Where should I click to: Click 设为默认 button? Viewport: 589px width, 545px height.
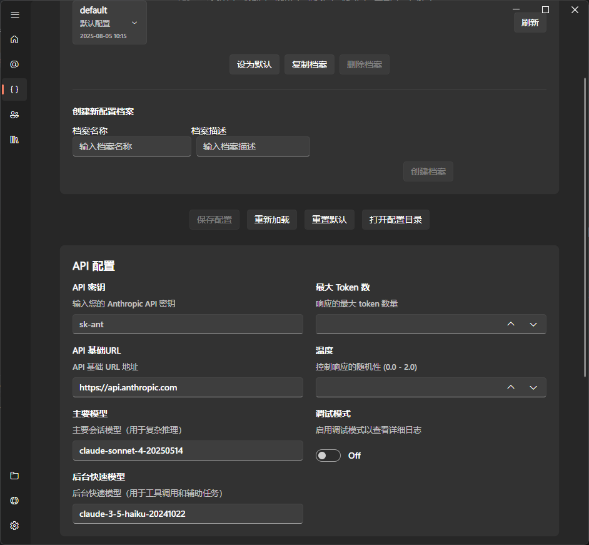click(x=254, y=64)
